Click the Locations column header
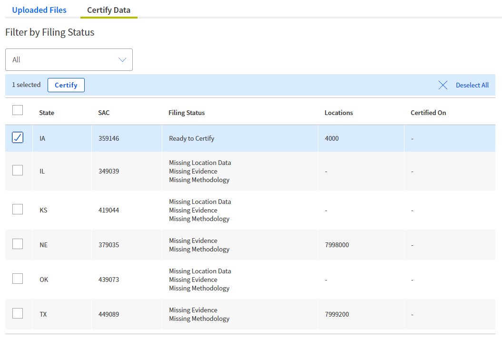 pos(339,113)
